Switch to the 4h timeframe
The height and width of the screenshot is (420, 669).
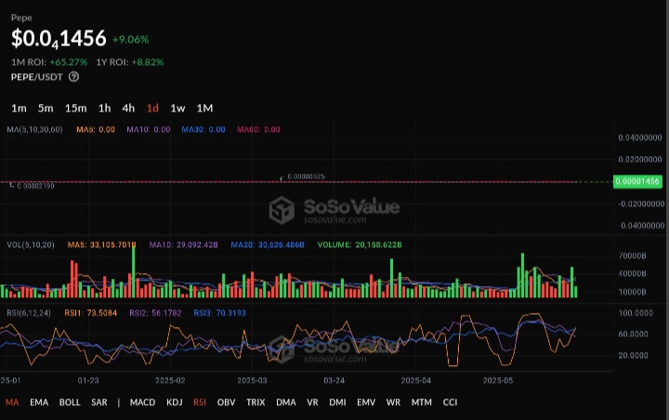coord(128,108)
